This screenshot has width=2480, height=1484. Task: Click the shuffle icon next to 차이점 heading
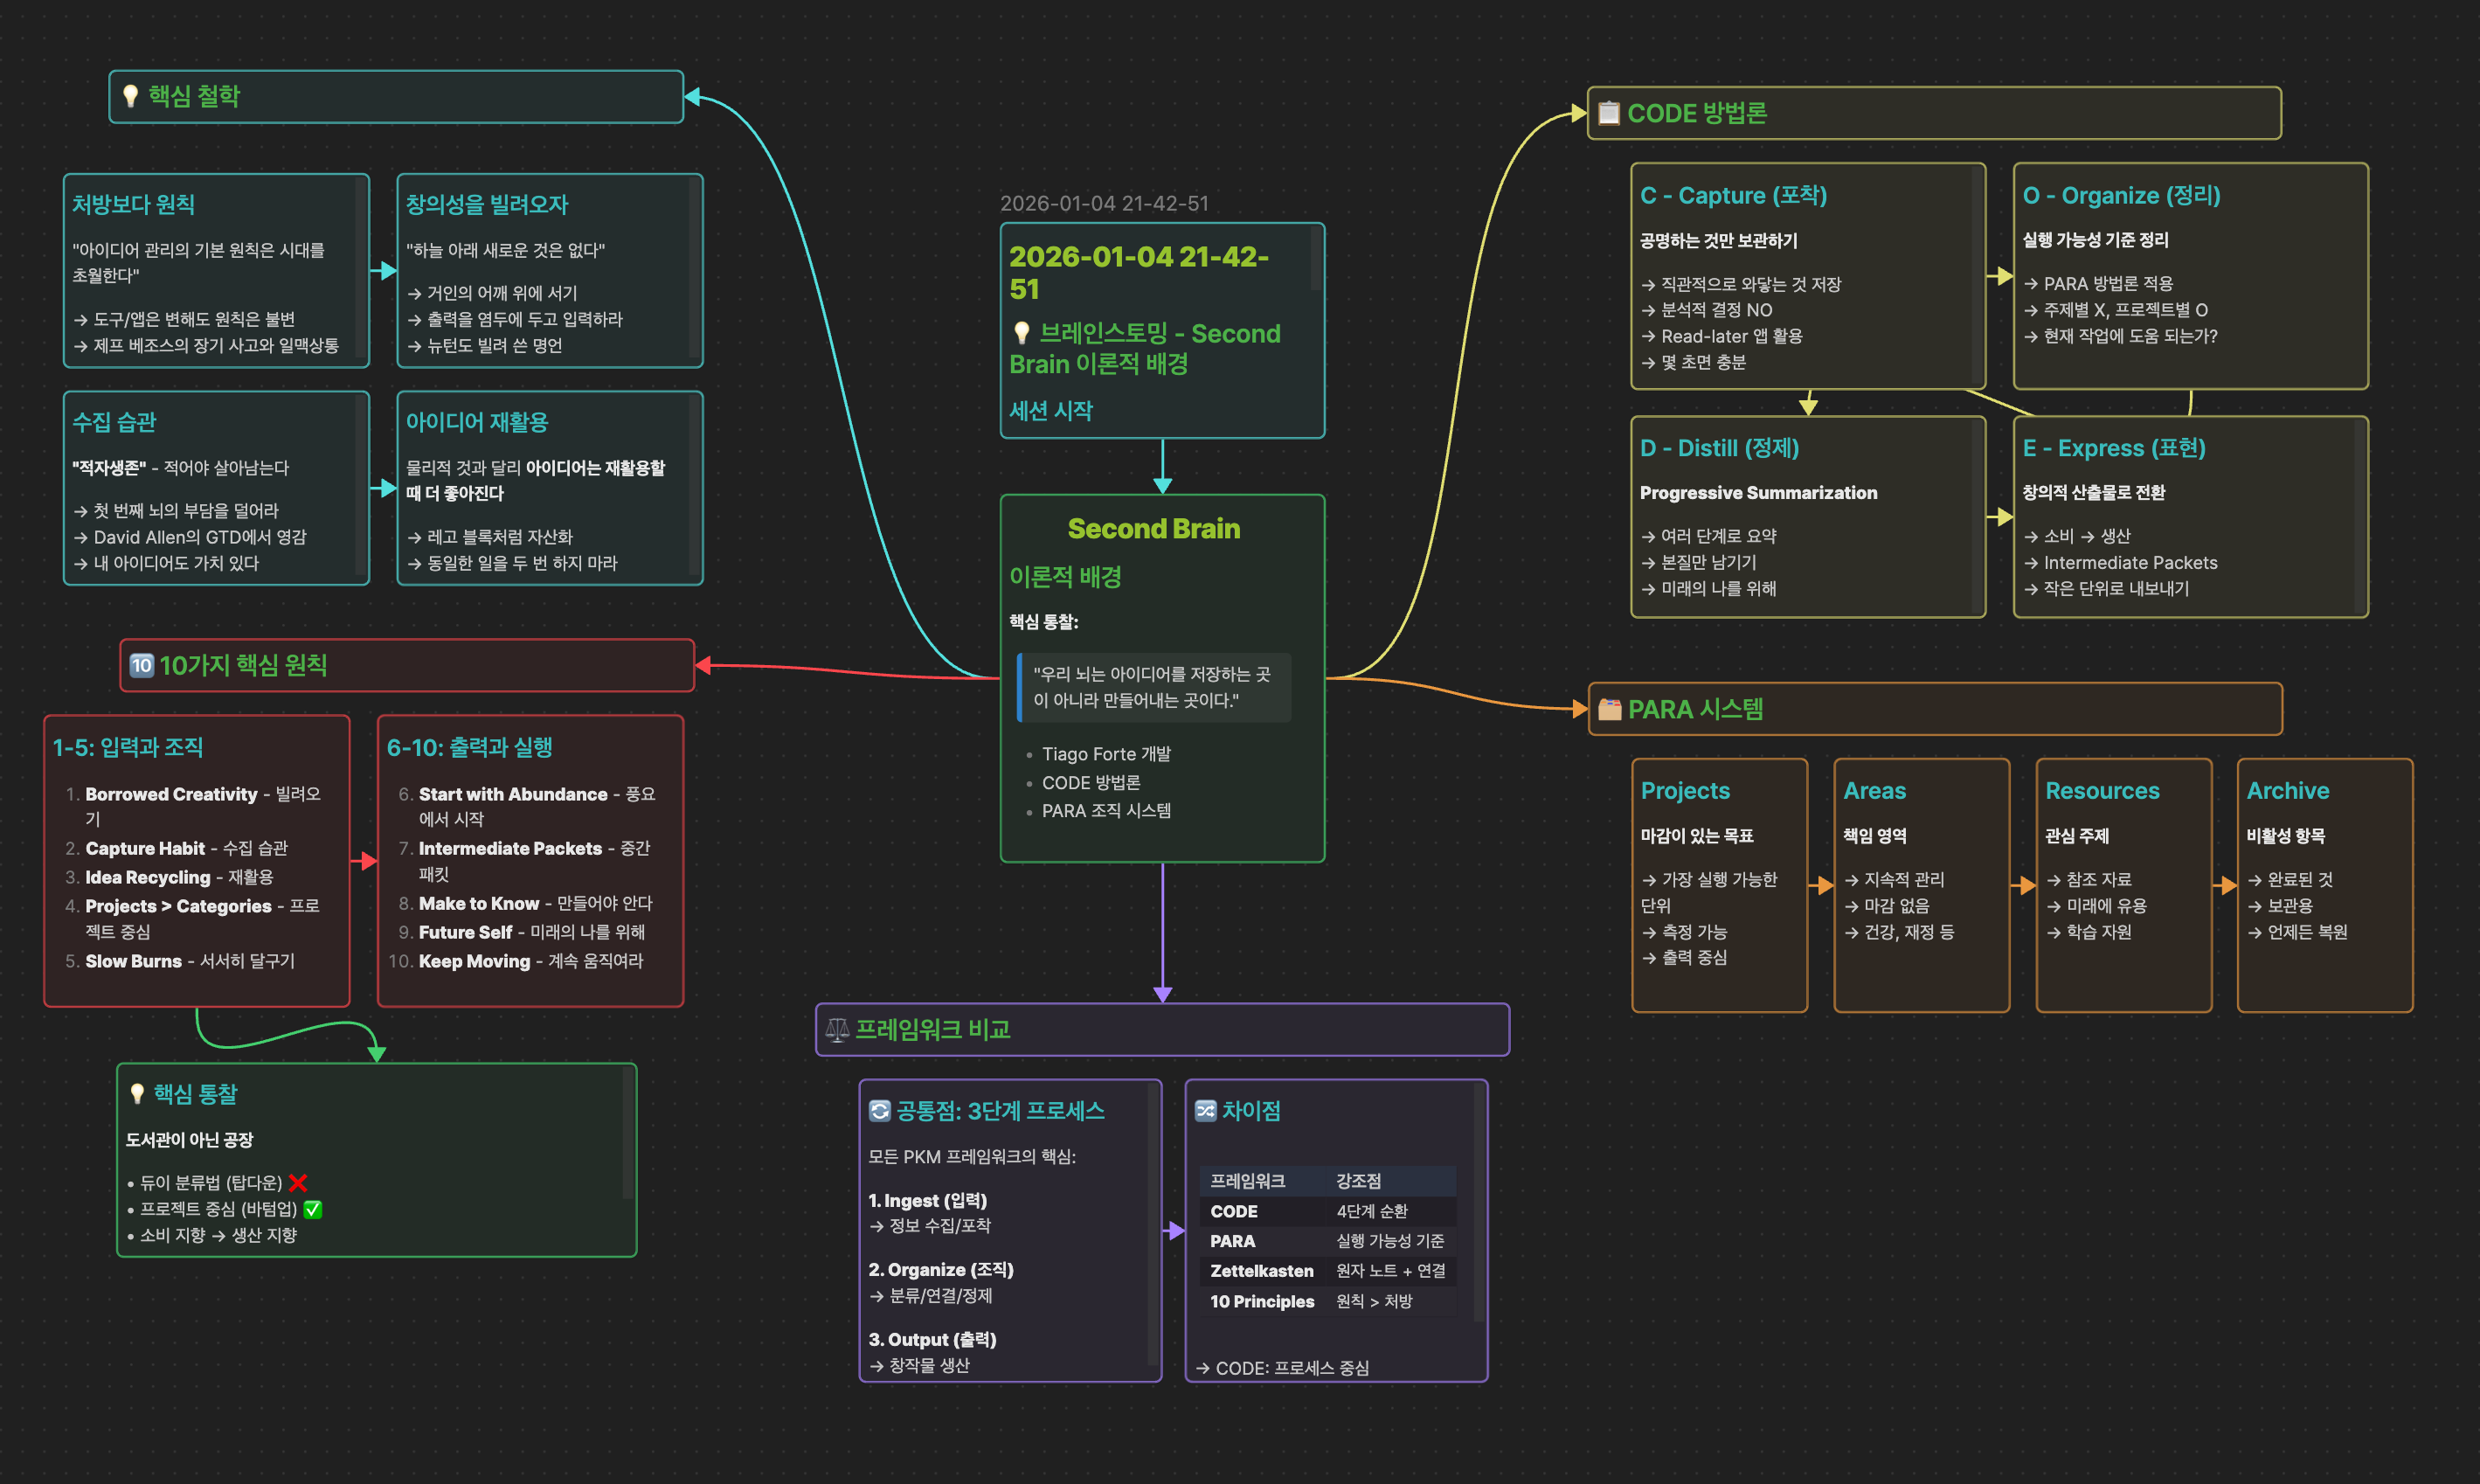coord(1206,1111)
